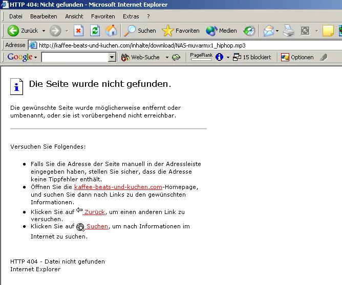342x285 pixels.
Task: Click the page icon in the address bar
Action: tap(33, 45)
